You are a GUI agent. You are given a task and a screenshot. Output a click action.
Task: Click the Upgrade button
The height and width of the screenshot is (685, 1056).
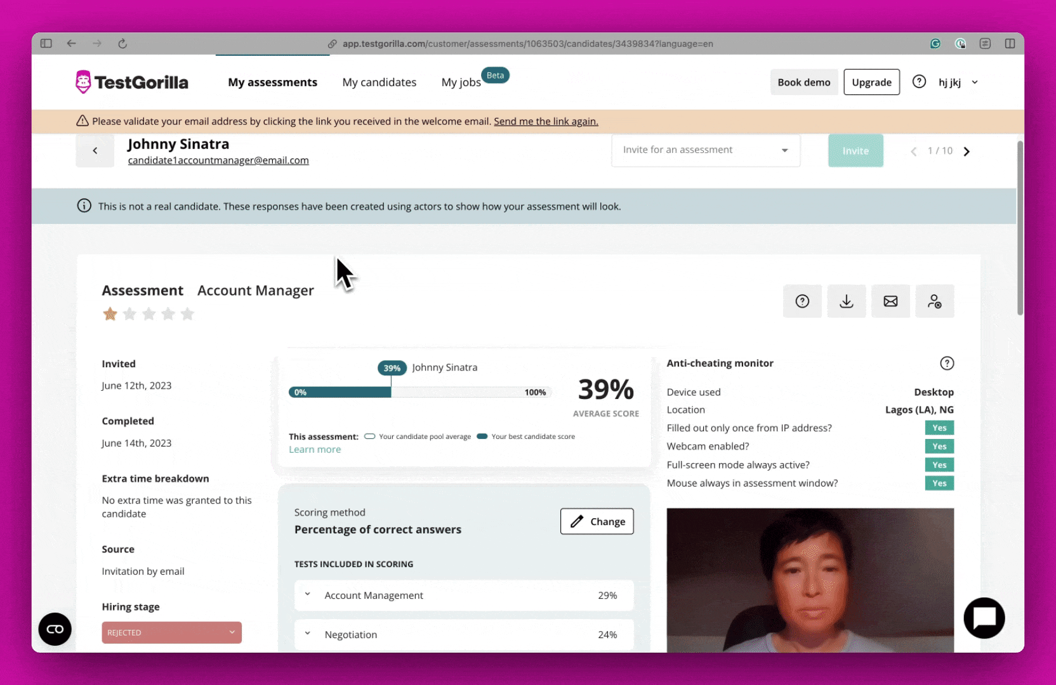tap(872, 82)
